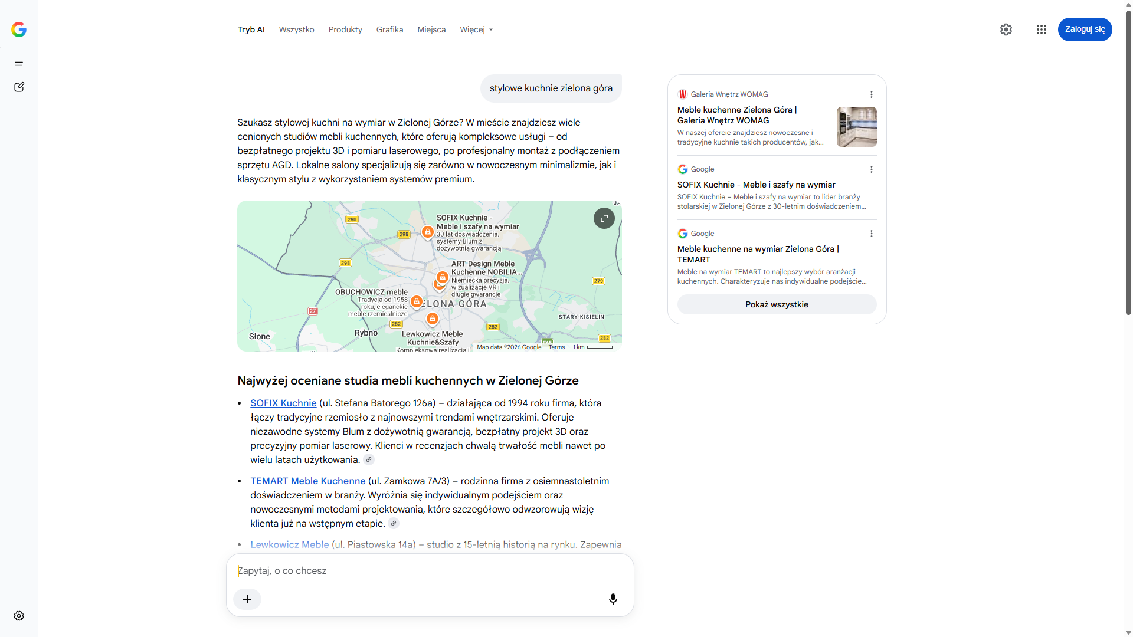The height and width of the screenshot is (637, 1133).
Task: Click the query bubble stylowe kuchnie zielona góra
Action: [x=551, y=88]
